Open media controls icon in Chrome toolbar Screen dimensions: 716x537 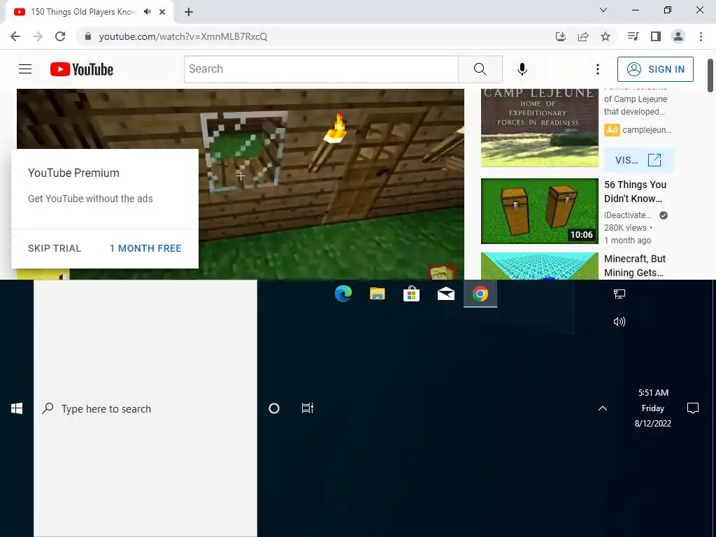pos(633,36)
